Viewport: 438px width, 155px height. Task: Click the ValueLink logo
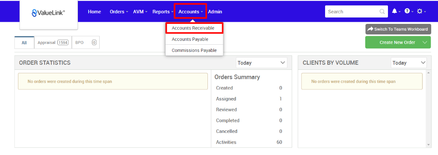[x=48, y=12]
